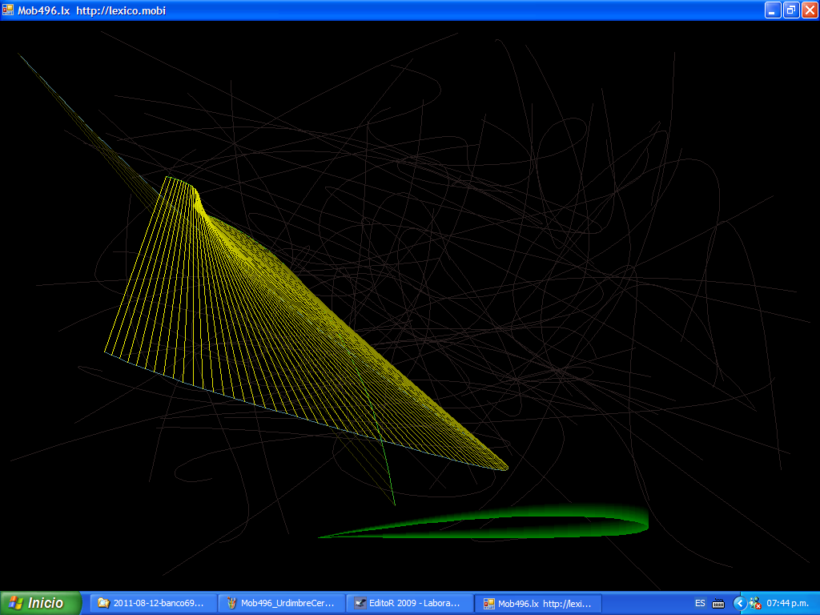
Task: Open the Inicio start menu
Action: pyautogui.click(x=41, y=603)
